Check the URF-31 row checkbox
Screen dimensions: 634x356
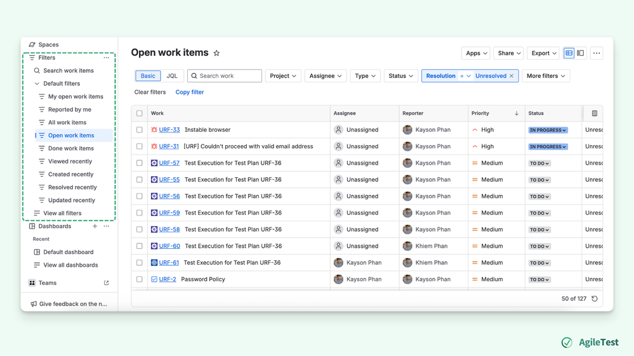click(x=140, y=146)
